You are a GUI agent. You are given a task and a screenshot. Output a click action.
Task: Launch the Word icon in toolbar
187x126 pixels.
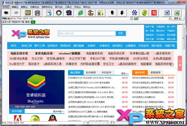[167, 13]
